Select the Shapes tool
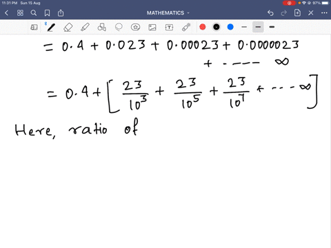 [x=102, y=28]
